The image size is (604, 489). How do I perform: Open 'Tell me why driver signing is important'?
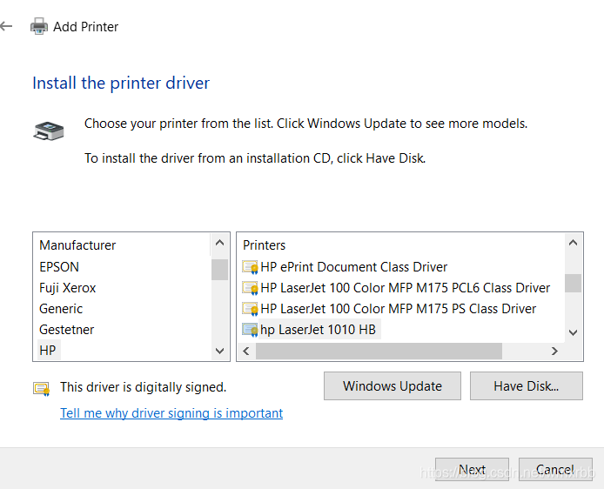tap(171, 413)
